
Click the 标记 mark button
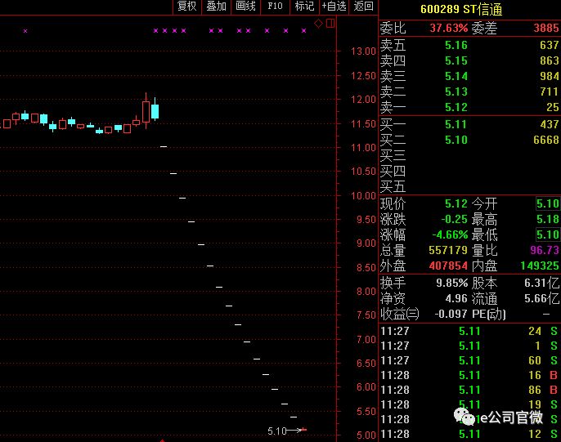point(304,7)
